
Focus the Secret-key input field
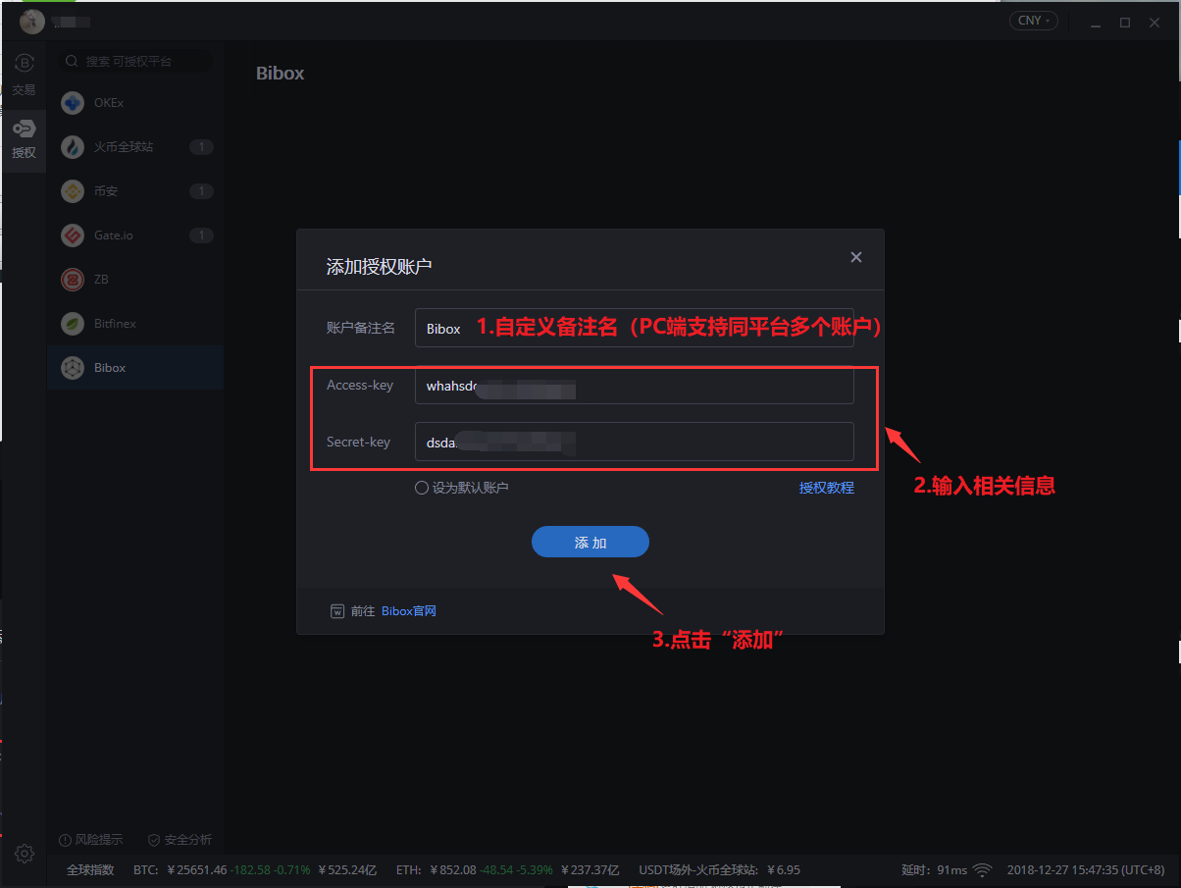635,442
